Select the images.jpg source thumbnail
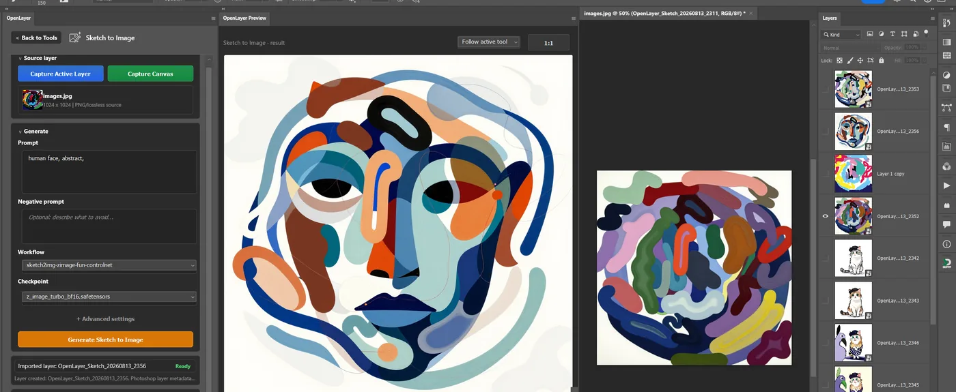The height and width of the screenshot is (392, 956). (32, 100)
